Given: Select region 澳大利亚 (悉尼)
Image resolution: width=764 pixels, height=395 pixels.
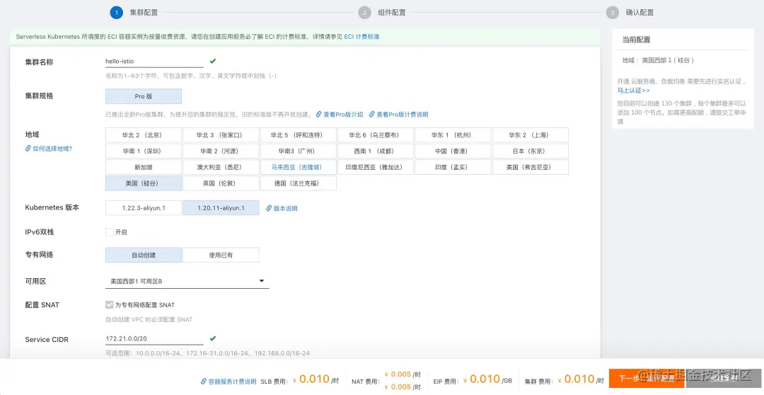Looking at the screenshot, I should click(x=221, y=167).
